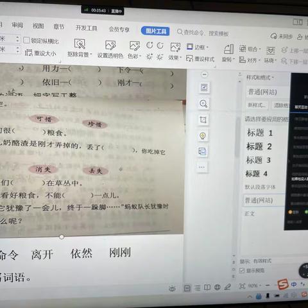
Task: Open layout options from the floating picture toolbar
Action: tap(204, 88)
